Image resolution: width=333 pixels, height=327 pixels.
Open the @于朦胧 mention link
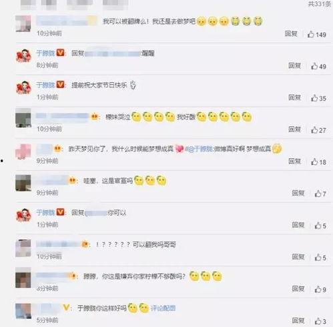pyautogui.click(x=199, y=149)
